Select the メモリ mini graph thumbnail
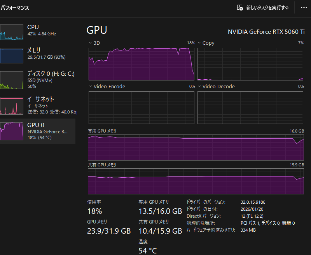311x255 pixels. click(x=12, y=56)
